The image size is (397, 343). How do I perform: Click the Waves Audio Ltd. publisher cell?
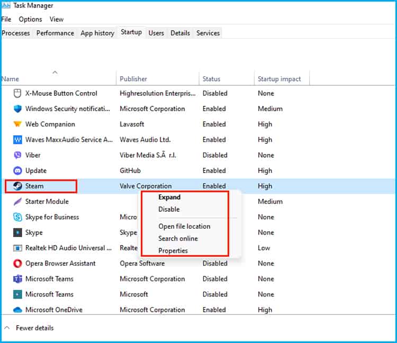click(x=145, y=140)
